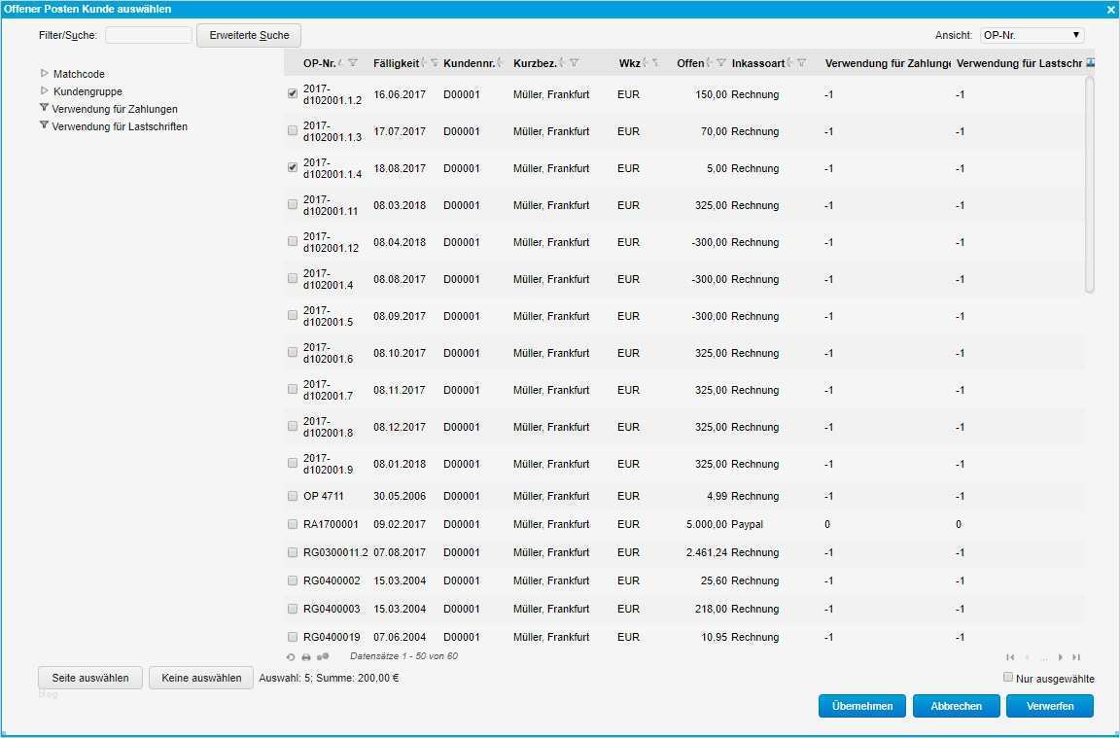Click the Abbrechen button
The height and width of the screenshot is (738, 1120).
click(x=957, y=706)
